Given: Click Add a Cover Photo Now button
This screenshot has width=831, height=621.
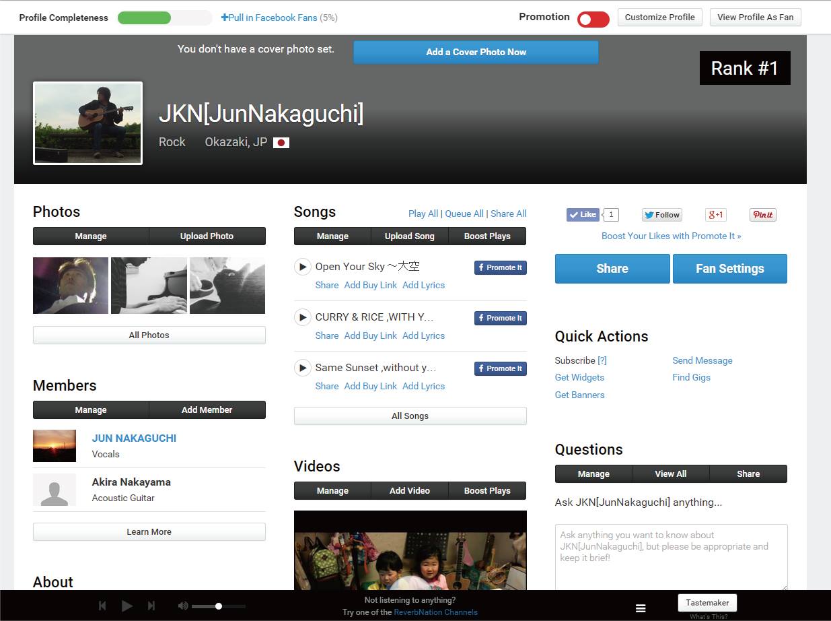Looking at the screenshot, I should [x=476, y=52].
